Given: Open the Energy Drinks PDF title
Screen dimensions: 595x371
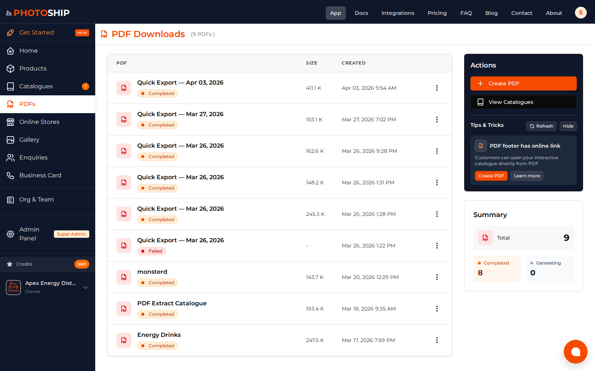Looking at the screenshot, I should [159, 335].
